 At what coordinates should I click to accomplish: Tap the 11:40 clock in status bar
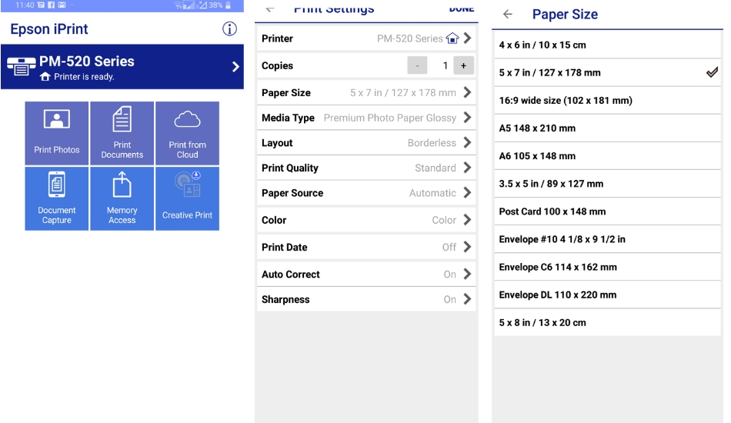click(x=25, y=5)
